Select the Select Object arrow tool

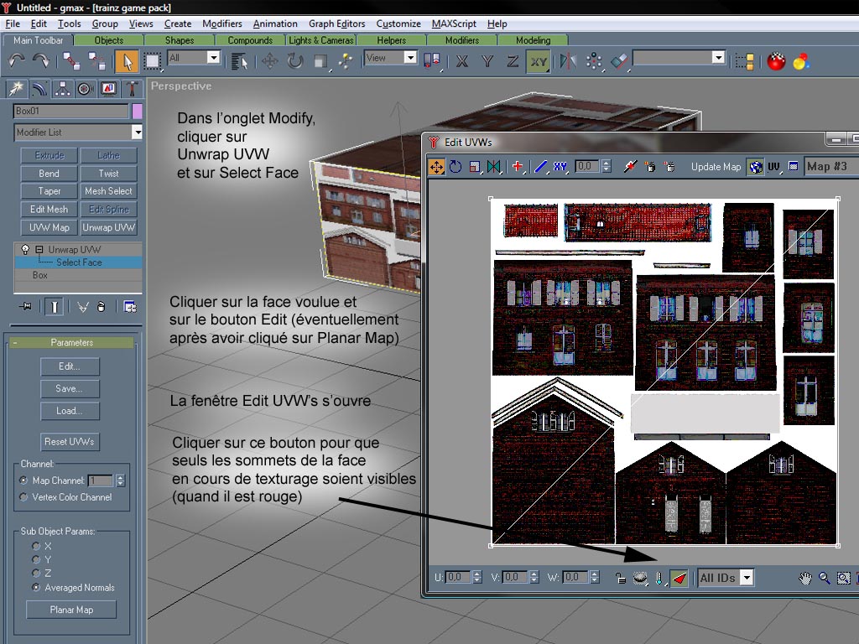point(127,60)
